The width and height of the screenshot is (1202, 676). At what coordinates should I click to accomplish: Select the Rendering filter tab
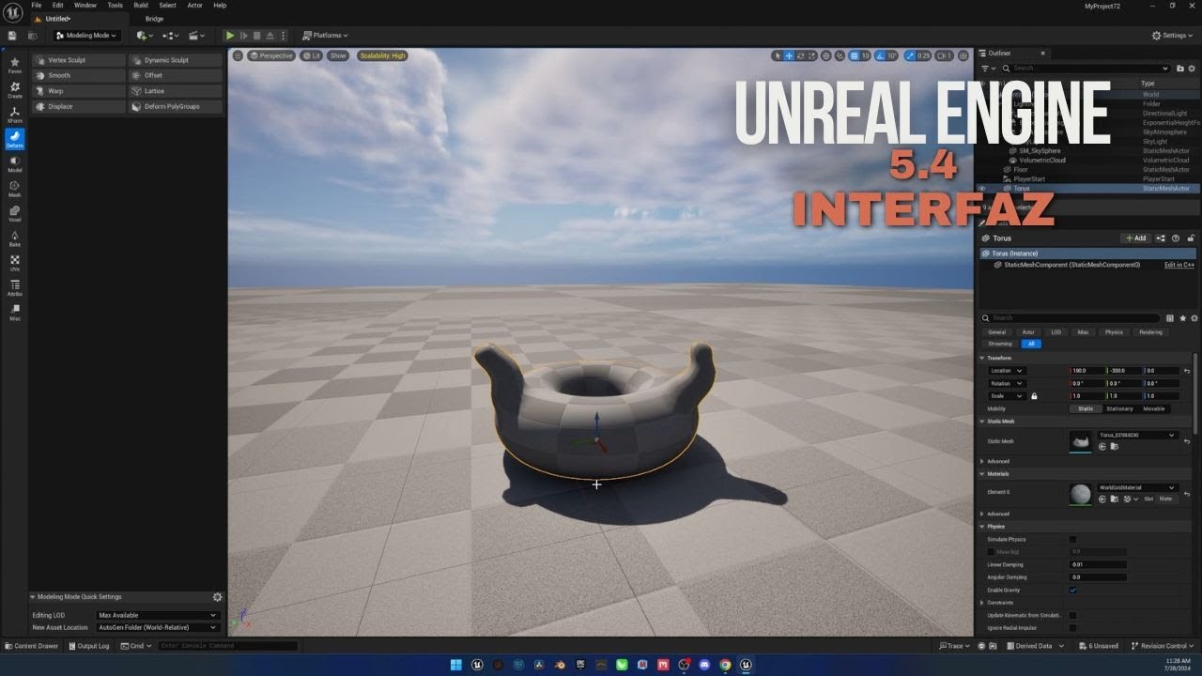coord(1150,332)
